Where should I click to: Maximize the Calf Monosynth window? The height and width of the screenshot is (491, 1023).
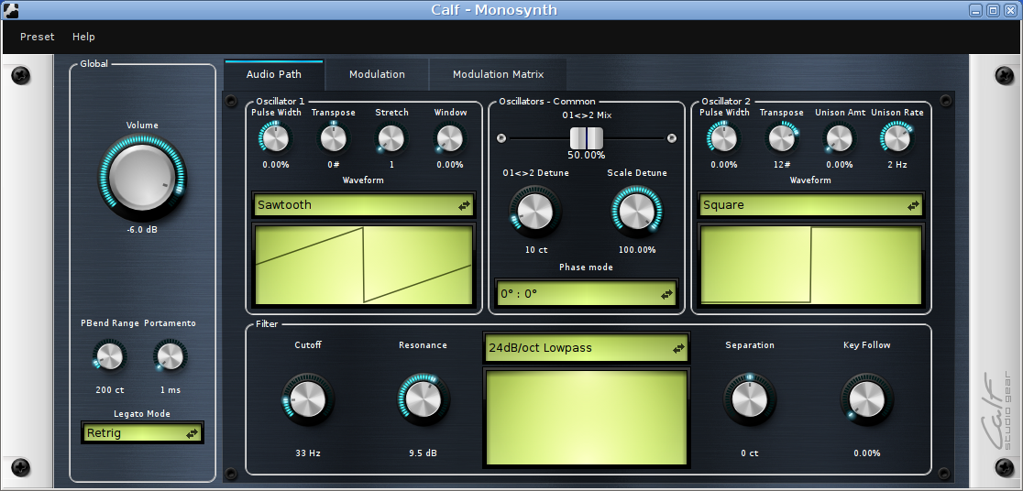(993, 10)
